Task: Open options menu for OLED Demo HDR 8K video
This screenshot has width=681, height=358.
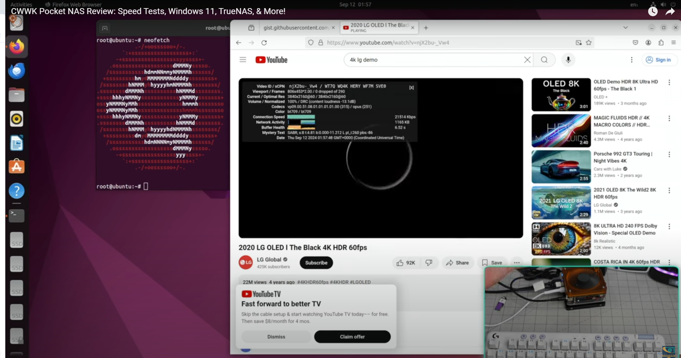Action: click(x=669, y=82)
